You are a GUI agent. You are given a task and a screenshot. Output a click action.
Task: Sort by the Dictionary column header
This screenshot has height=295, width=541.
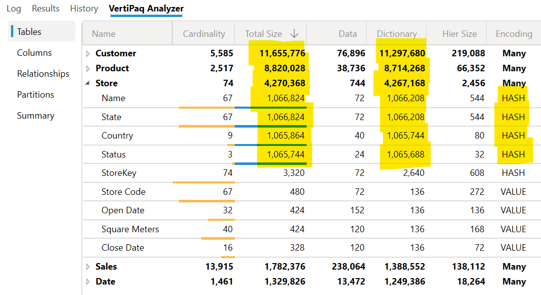tap(397, 33)
